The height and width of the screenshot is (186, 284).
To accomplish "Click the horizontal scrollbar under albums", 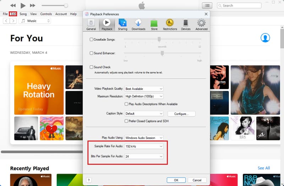I will pyautogui.click(x=42, y=152).
